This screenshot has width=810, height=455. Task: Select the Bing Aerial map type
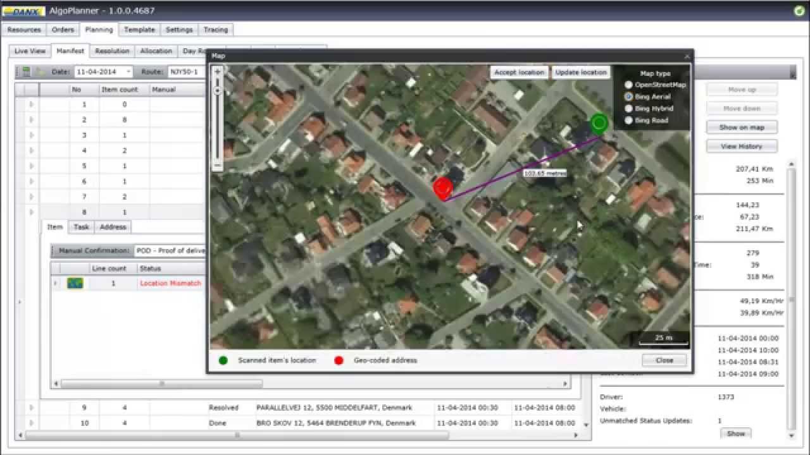628,97
